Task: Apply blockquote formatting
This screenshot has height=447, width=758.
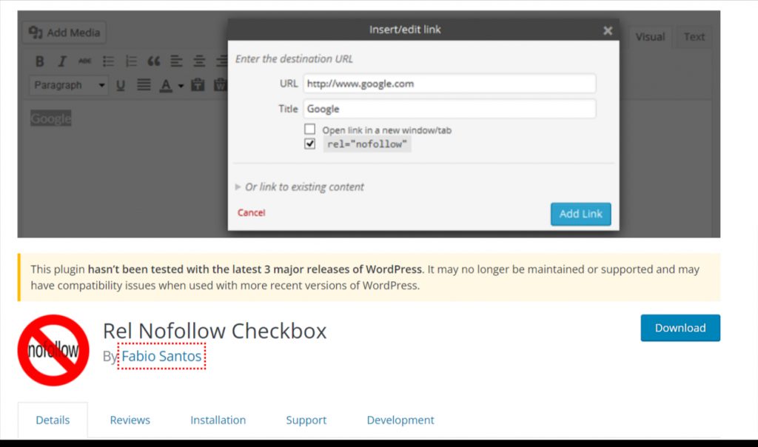Action: click(x=154, y=61)
